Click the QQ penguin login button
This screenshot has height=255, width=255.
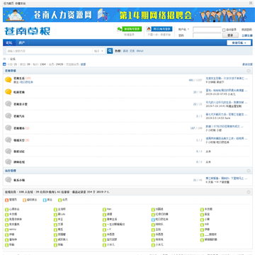tap(159, 29)
